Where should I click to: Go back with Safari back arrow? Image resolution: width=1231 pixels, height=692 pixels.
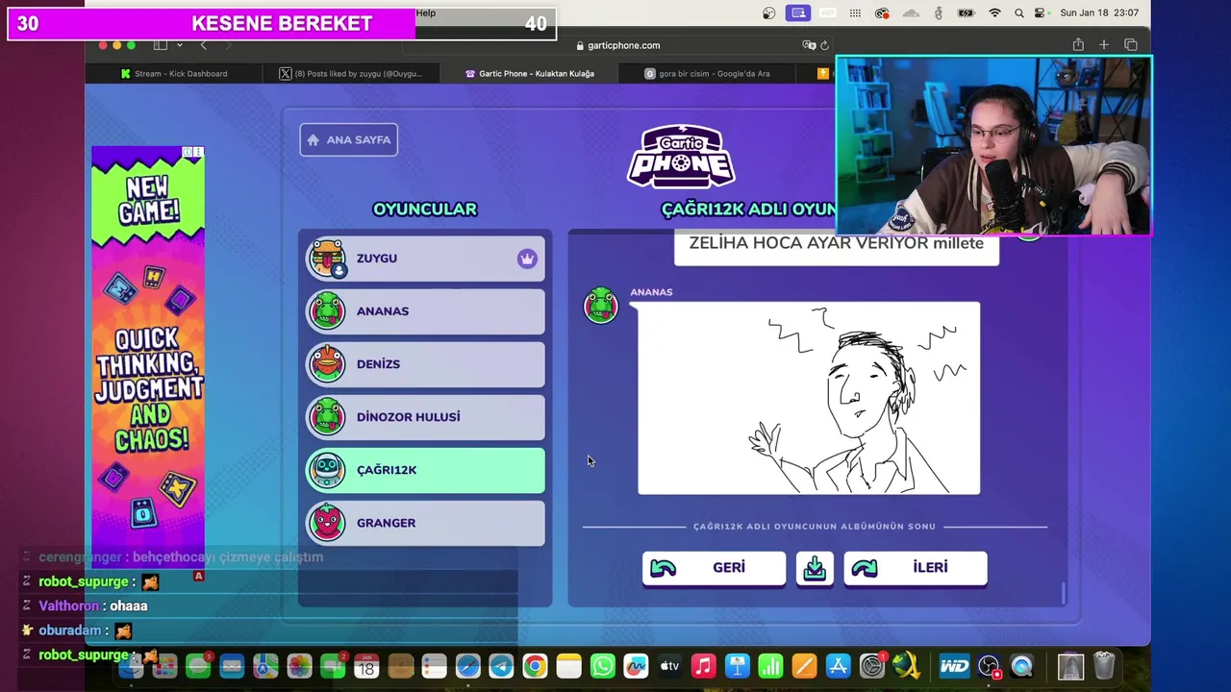tap(203, 45)
